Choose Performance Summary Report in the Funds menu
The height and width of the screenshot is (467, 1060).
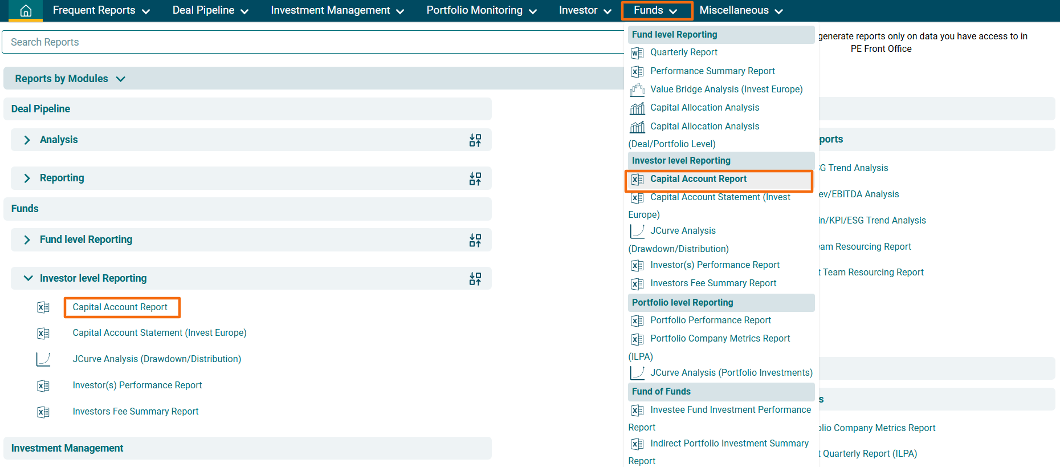pyautogui.click(x=712, y=71)
